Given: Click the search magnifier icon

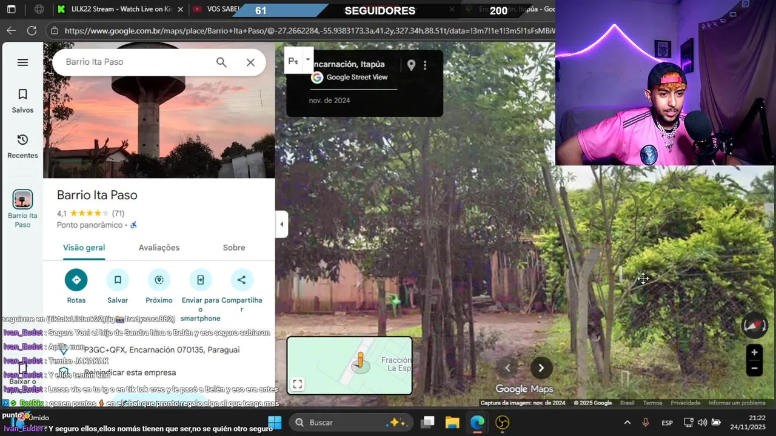Looking at the screenshot, I should tap(221, 62).
